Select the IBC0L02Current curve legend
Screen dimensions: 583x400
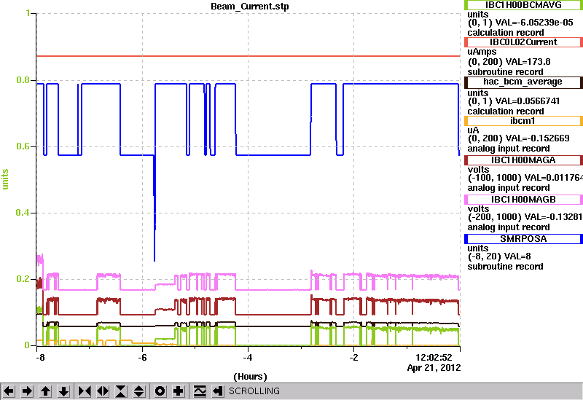click(x=523, y=42)
